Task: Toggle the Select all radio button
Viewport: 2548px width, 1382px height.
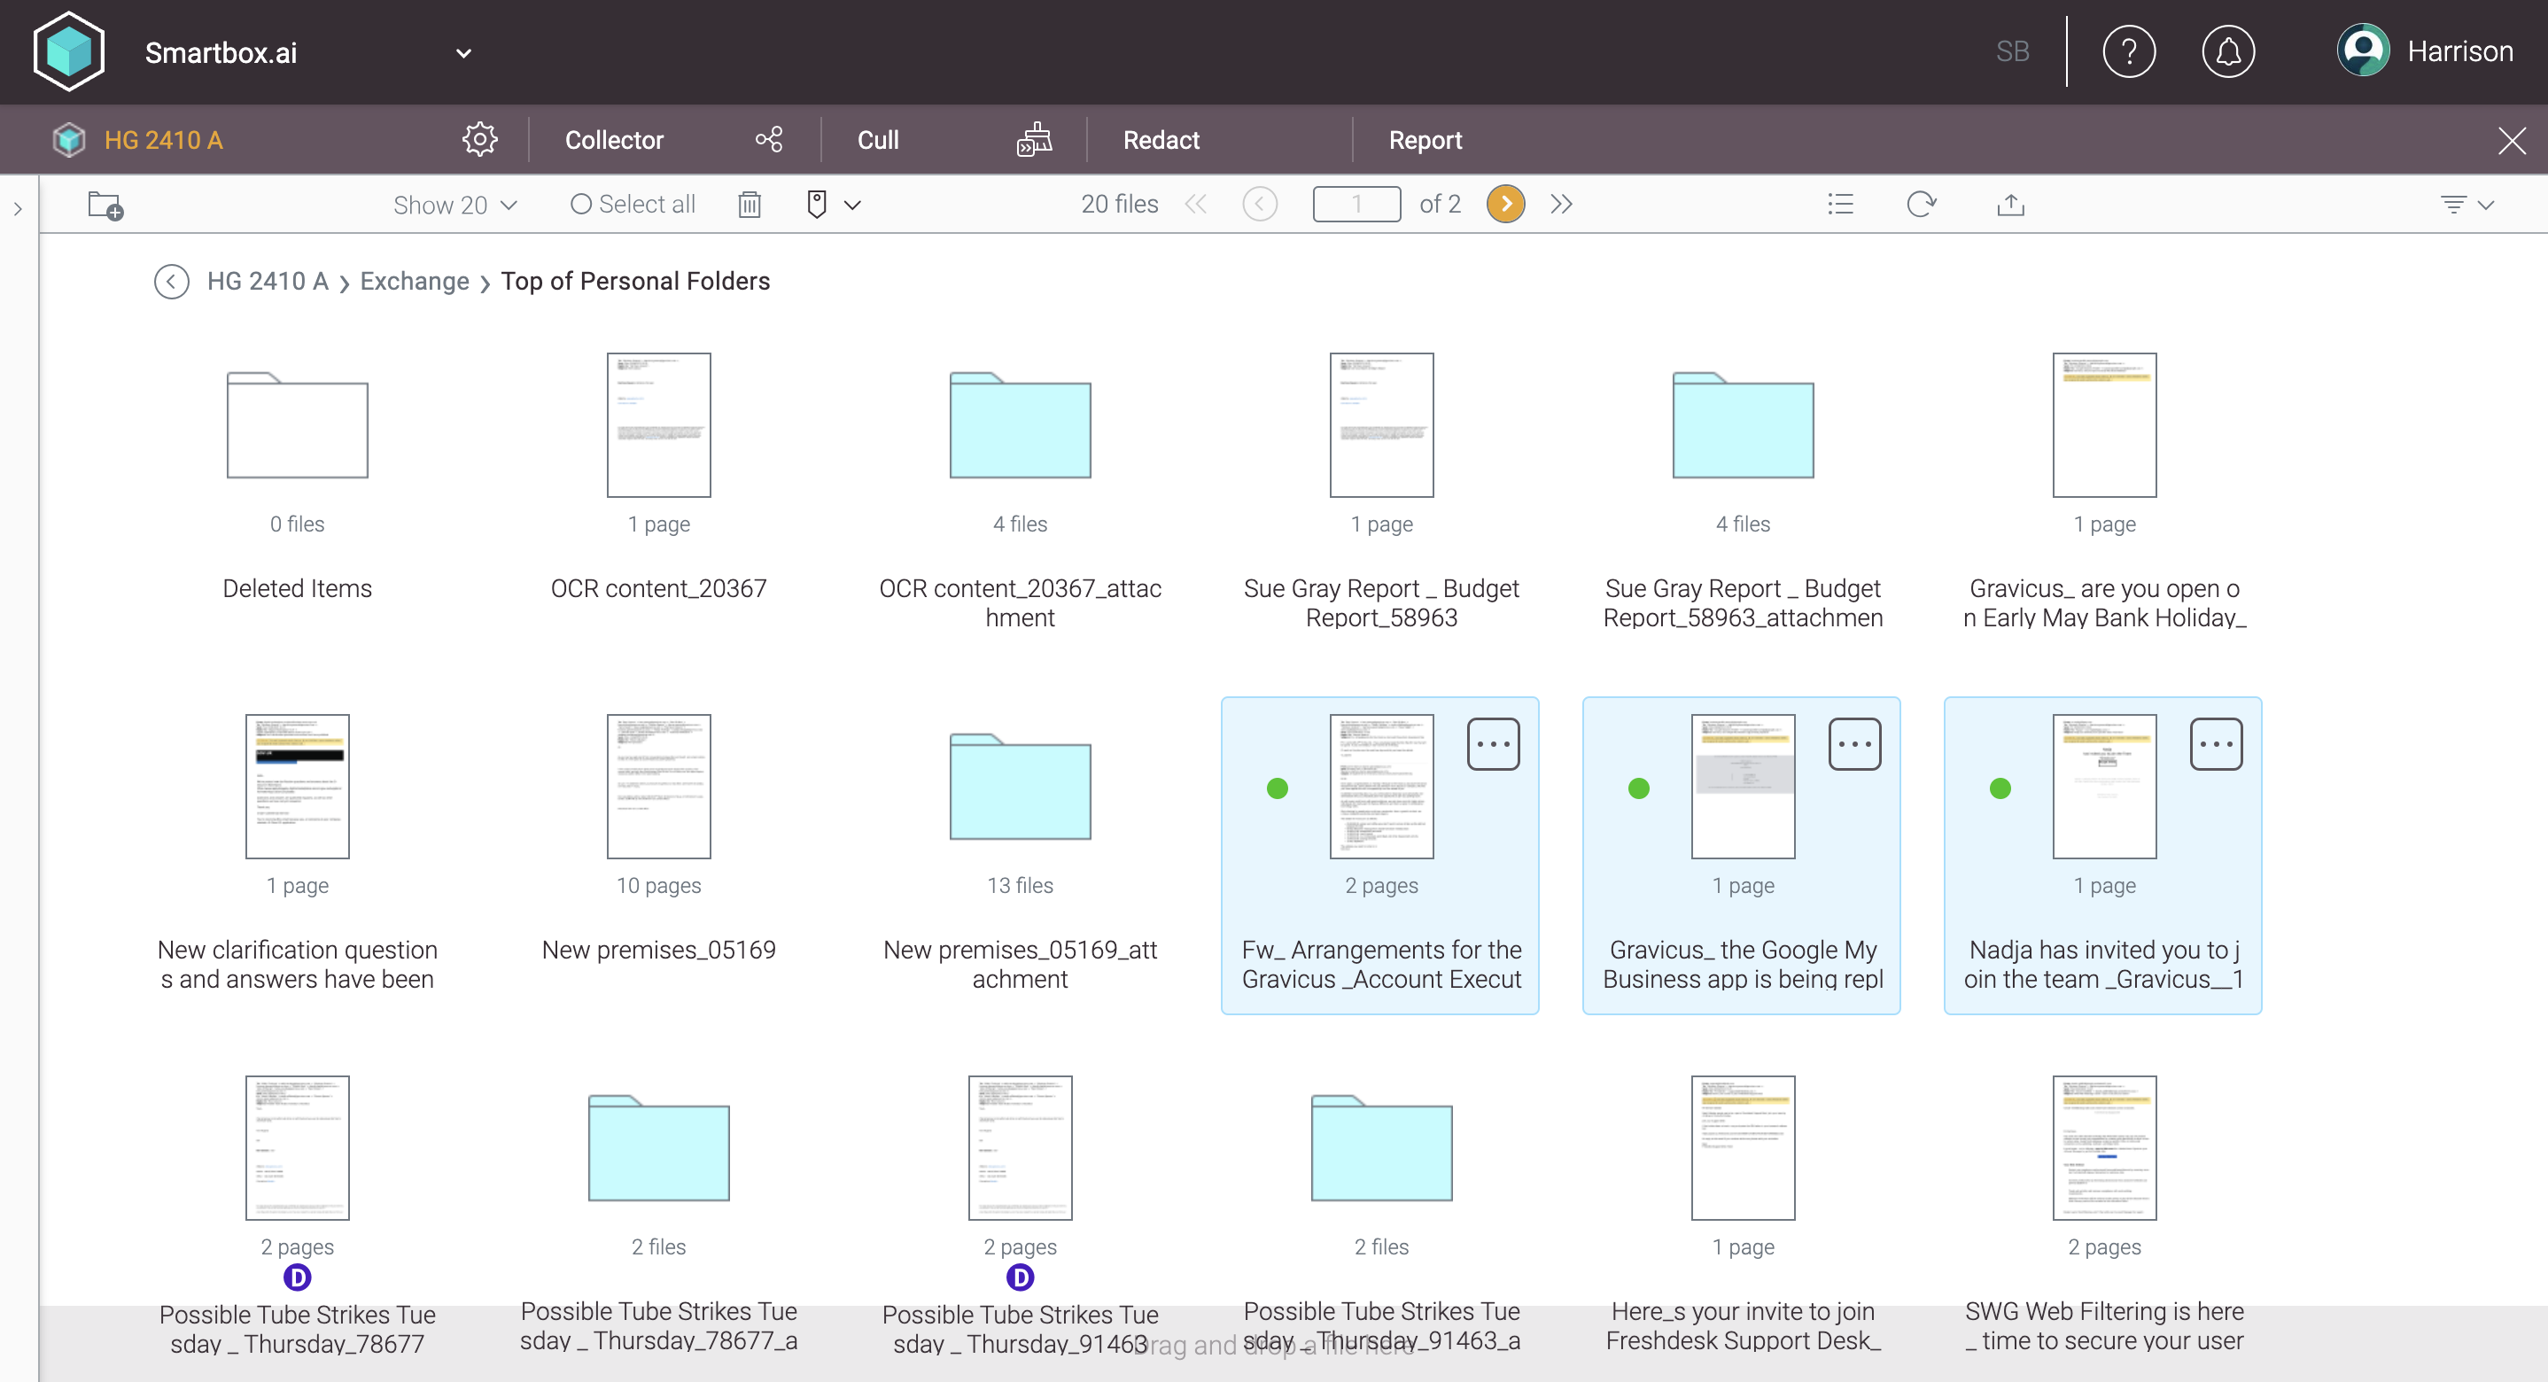Action: coord(581,205)
